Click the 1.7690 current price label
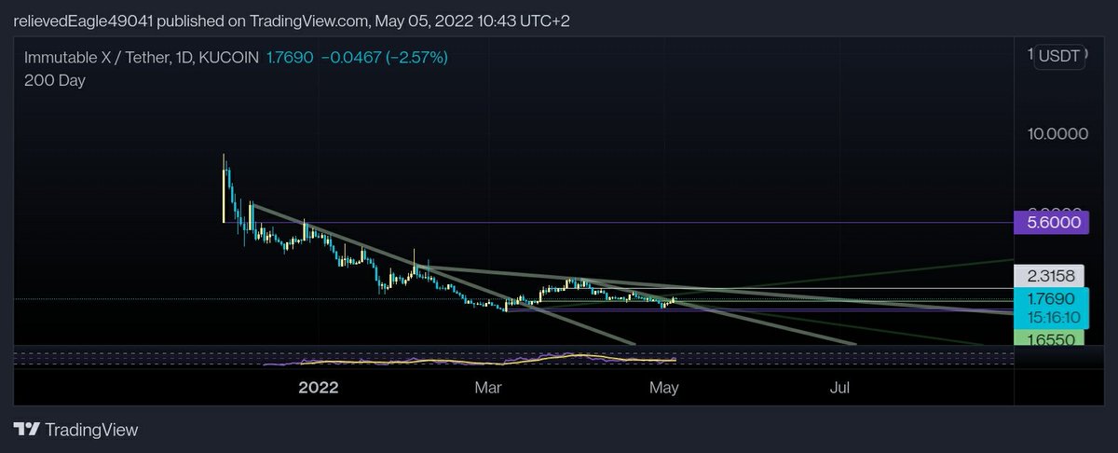The image size is (1118, 453). coord(1051,300)
